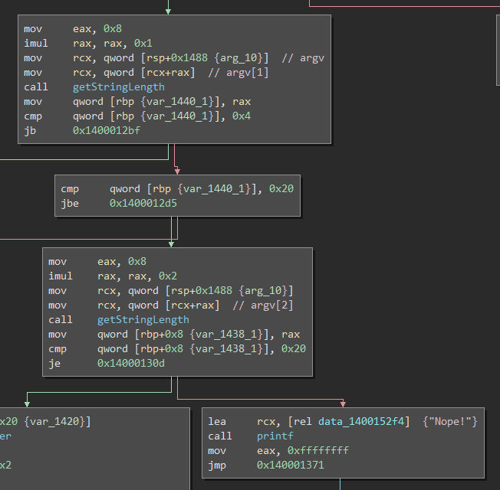
Task: Click 0x20 in the cmp above jbe
Action: tap(281, 188)
